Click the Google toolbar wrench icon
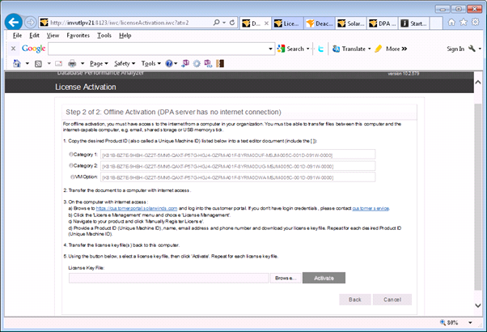The height and width of the screenshot is (332, 487). [x=472, y=49]
